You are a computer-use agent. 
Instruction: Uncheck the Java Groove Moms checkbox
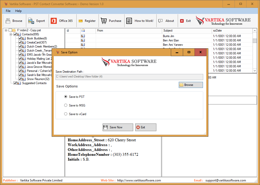pos(20,67)
